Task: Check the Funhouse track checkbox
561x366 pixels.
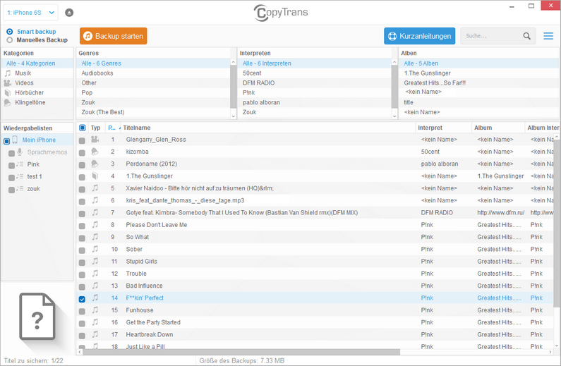Action: 82,311
